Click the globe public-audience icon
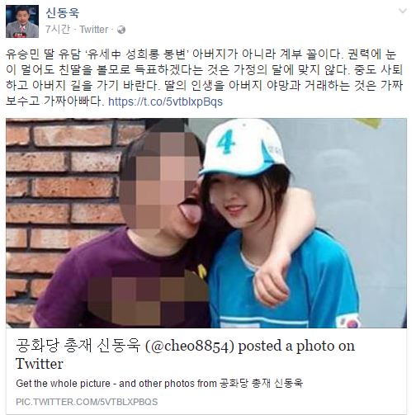This screenshot has height=415, width=416. pos(121,30)
